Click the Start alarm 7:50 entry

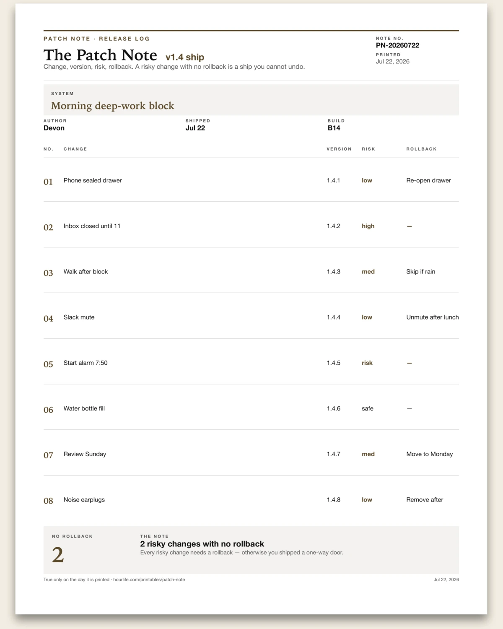tap(86, 363)
